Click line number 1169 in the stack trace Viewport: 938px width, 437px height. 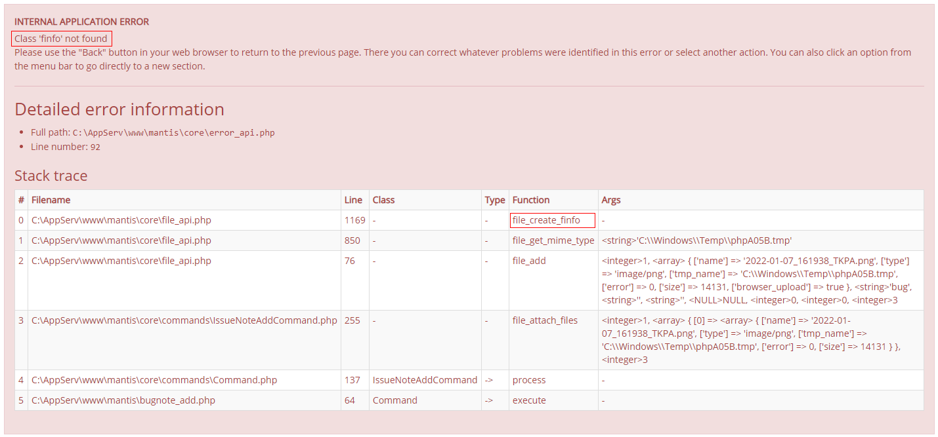point(354,220)
